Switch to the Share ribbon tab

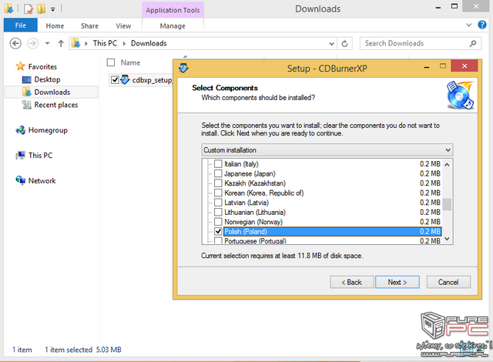tap(89, 25)
